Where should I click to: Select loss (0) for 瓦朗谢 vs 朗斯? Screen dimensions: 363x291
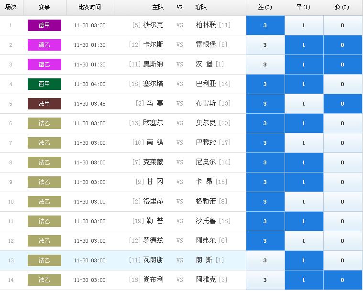click(x=342, y=260)
